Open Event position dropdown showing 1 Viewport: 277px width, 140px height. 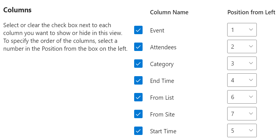coord(242,30)
